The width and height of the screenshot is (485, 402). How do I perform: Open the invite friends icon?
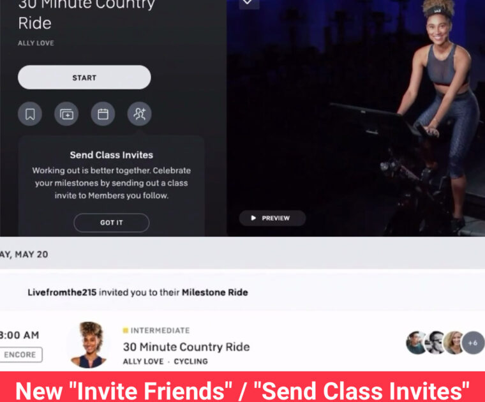tap(140, 114)
